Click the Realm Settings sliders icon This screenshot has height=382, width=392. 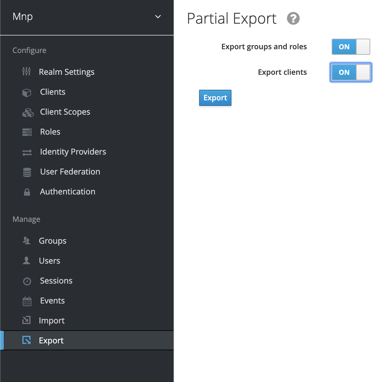(26, 72)
